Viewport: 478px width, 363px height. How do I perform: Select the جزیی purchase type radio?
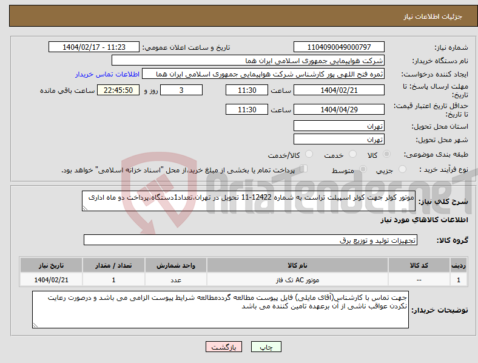point(402,169)
